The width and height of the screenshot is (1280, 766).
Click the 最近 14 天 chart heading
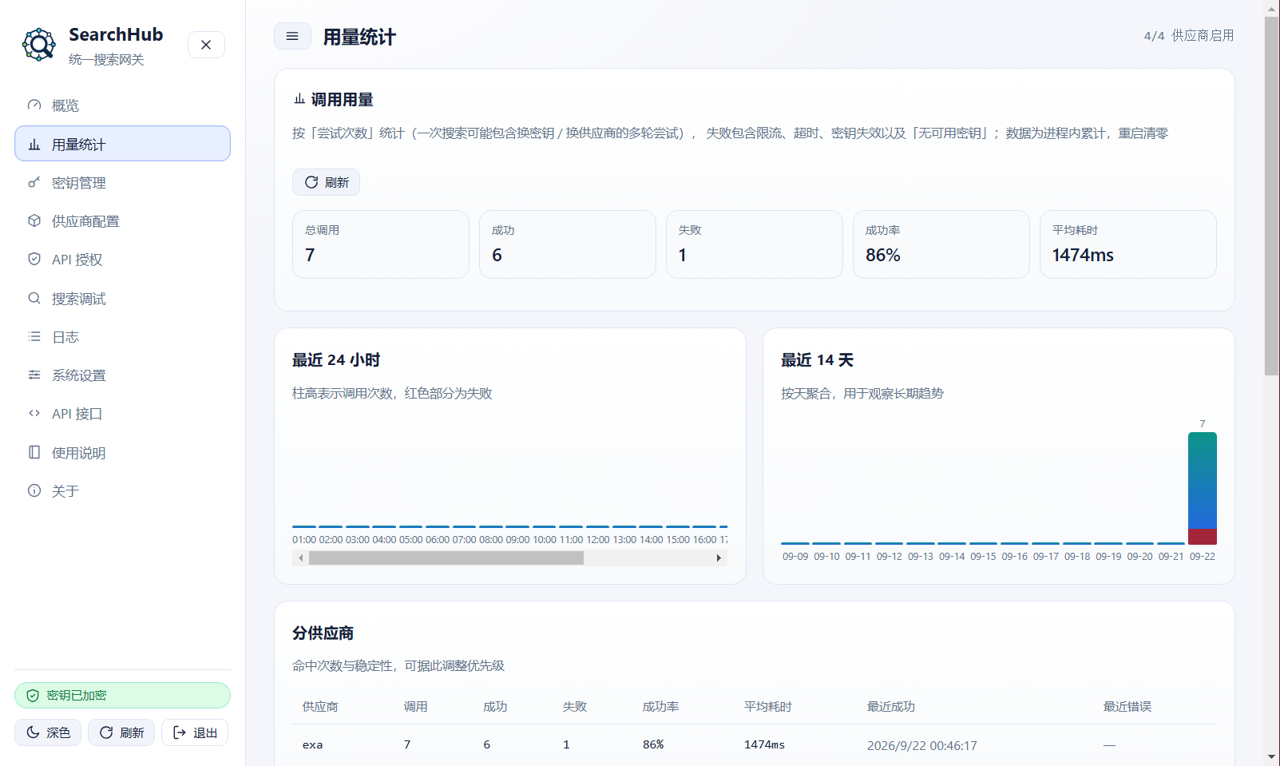tap(818, 360)
